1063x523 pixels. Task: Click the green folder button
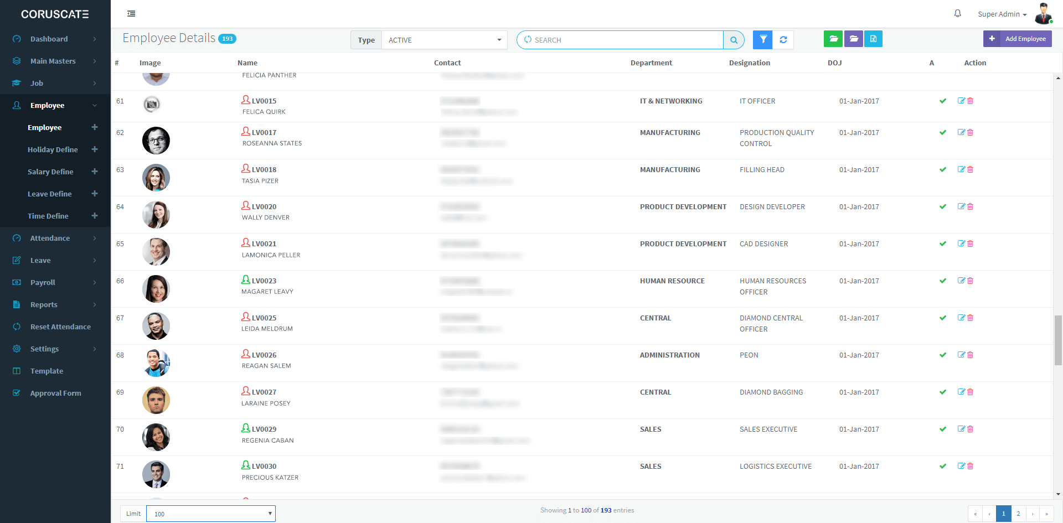833,39
